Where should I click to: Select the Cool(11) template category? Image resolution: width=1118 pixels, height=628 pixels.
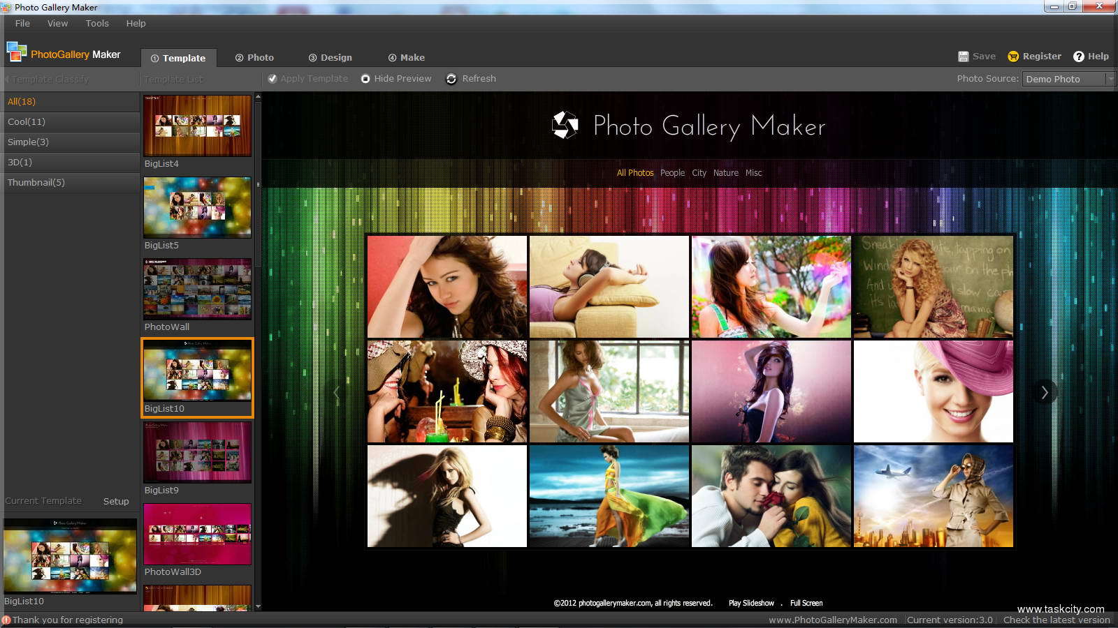pyautogui.click(x=27, y=121)
